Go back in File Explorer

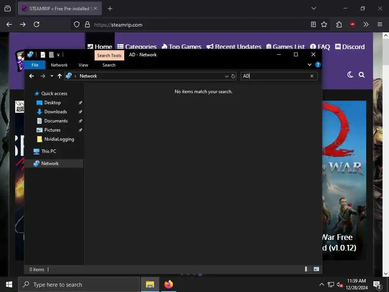[x=32, y=76]
